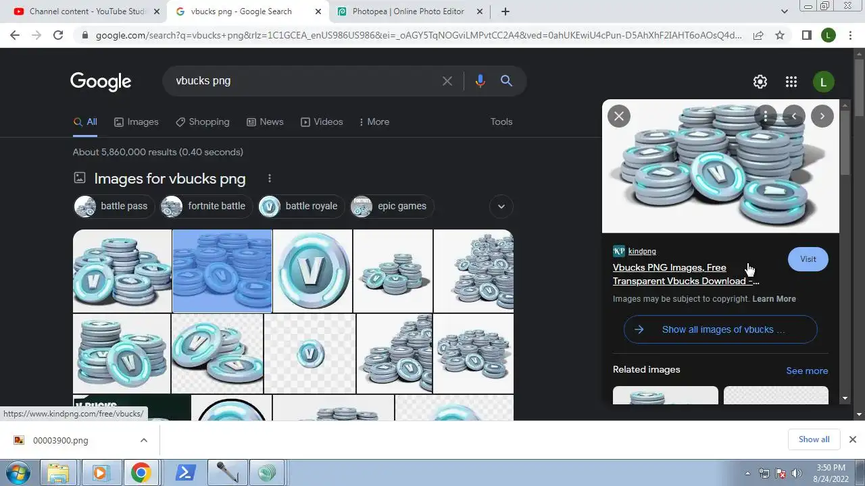Open Google account avatar on page
865x486 pixels.
coord(823,82)
